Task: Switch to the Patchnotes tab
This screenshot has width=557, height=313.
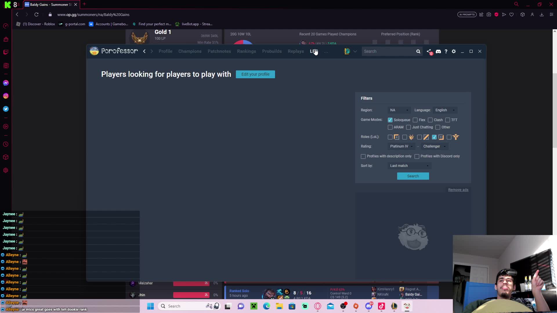Action: [219, 51]
